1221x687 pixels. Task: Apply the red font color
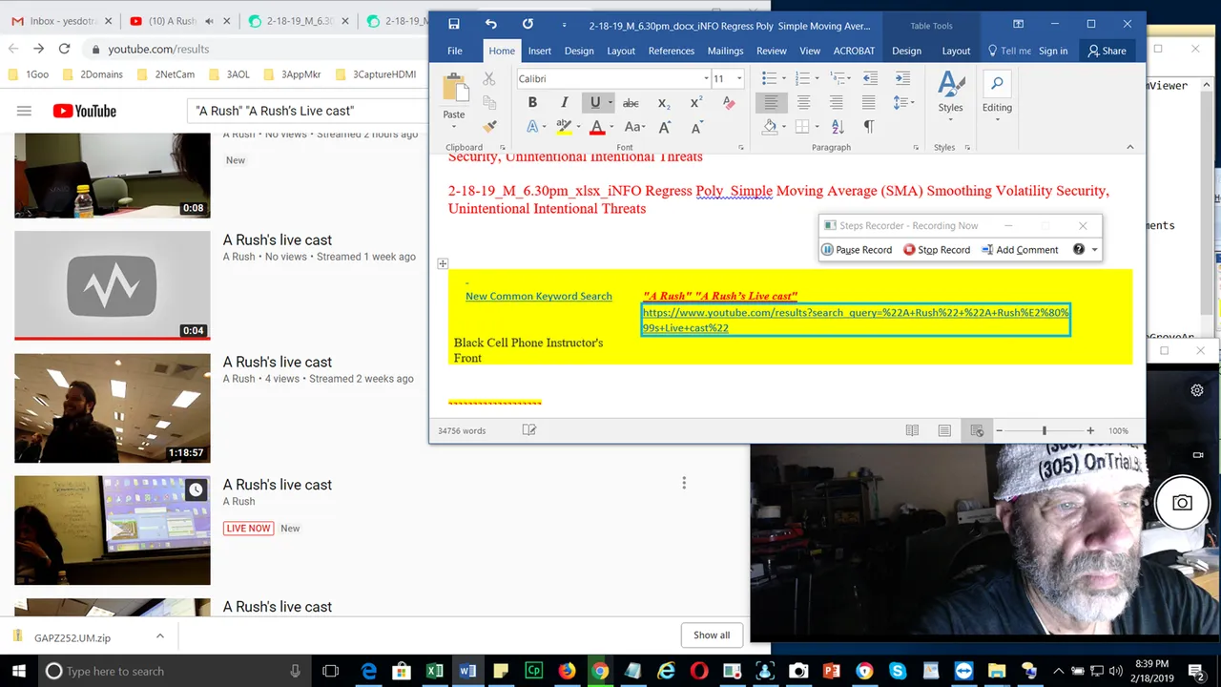[597, 127]
